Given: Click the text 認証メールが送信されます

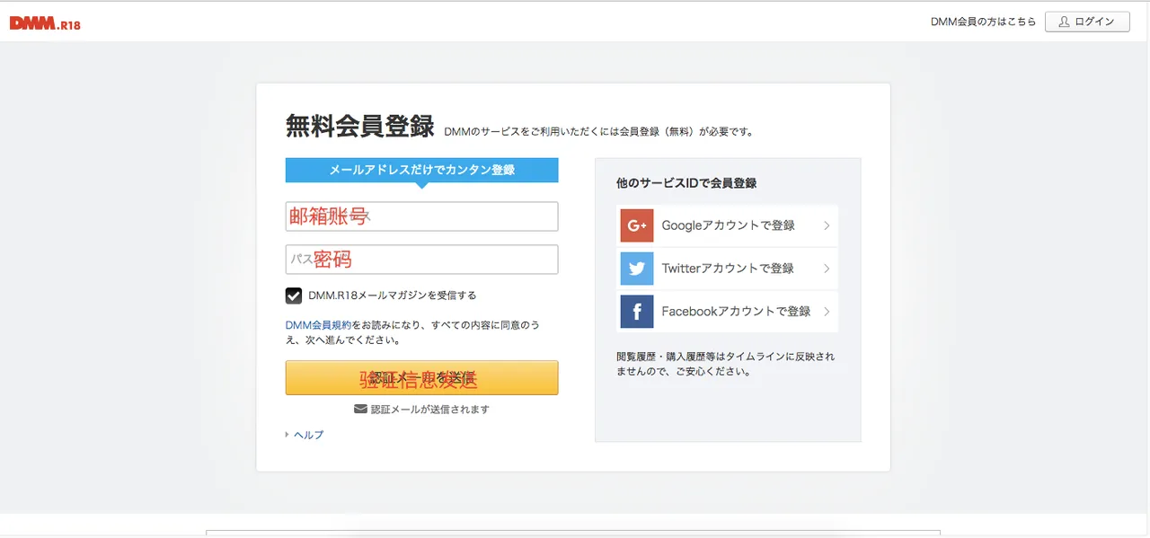Looking at the screenshot, I should point(430,410).
